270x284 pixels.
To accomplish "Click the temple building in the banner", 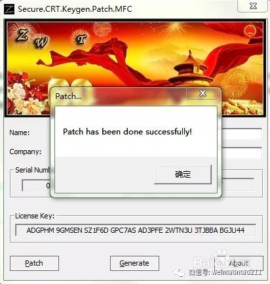I will tap(190, 69).
